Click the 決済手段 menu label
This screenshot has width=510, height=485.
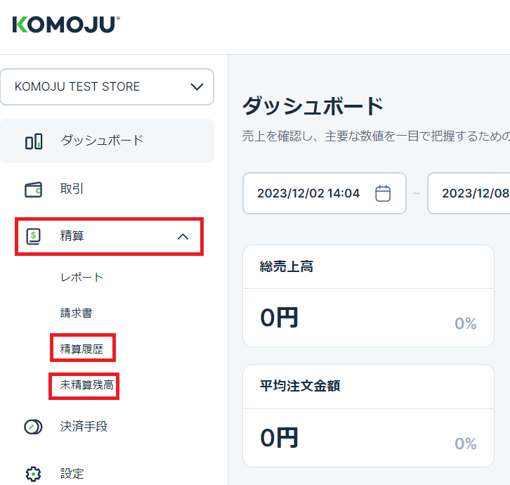(84, 427)
